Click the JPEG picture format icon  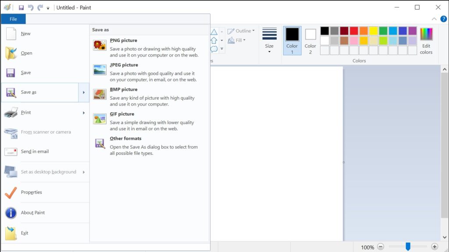click(x=100, y=70)
